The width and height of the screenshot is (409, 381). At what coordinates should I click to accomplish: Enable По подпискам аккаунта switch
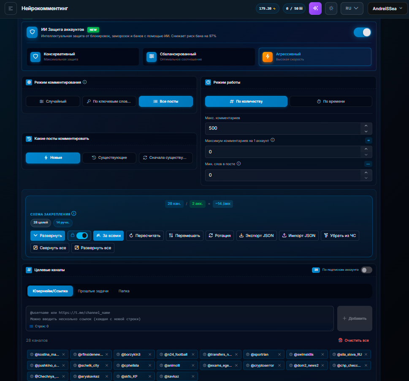366,270
